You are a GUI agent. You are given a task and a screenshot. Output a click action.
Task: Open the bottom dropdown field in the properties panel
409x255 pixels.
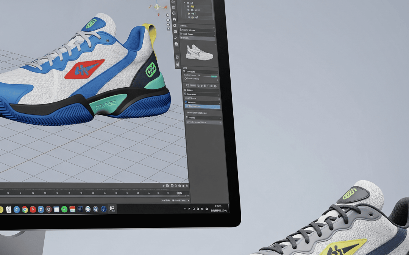click(203, 118)
